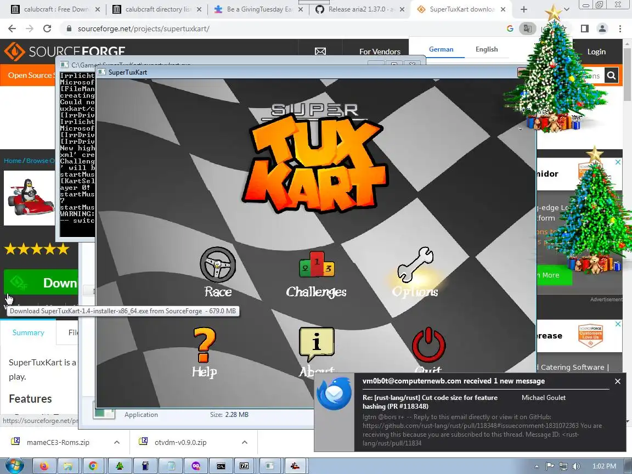632x474 pixels.
Task: Switch to calubcraft directory listing tab
Action: click(157, 9)
